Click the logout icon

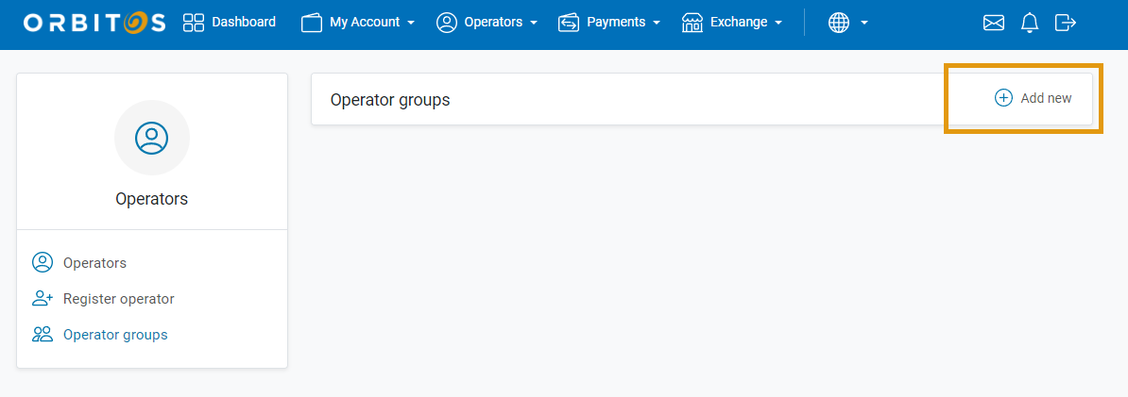click(x=1066, y=23)
